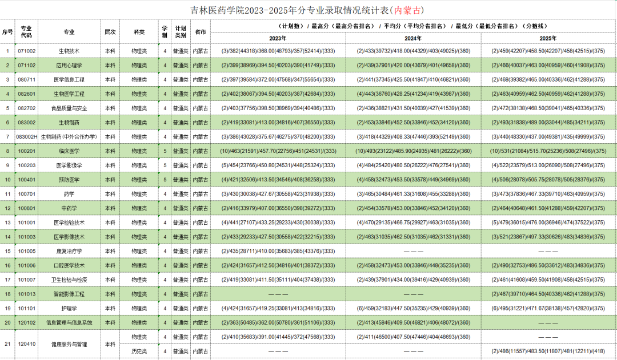The width and height of the screenshot is (617, 360).
Task: Click the 2024 data cell starting (6)/459(32183)
Action: coord(413,309)
